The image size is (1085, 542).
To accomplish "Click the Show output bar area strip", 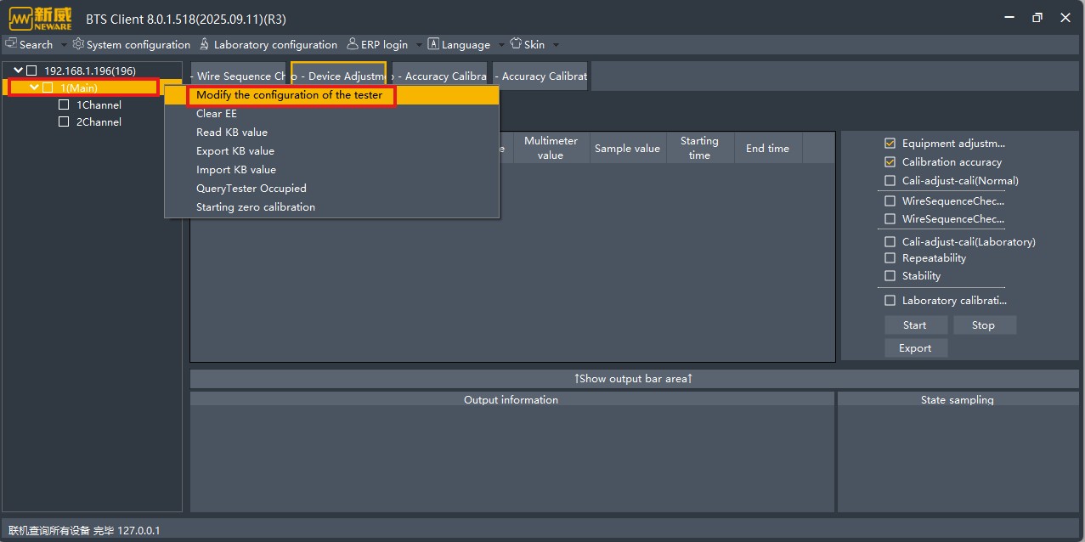I will click(x=634, y=379).
